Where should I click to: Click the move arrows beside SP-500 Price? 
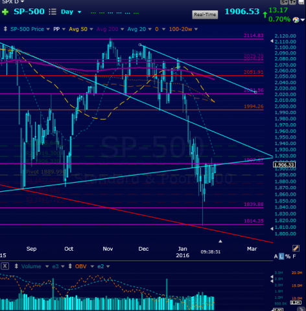[x=5, y=29]
